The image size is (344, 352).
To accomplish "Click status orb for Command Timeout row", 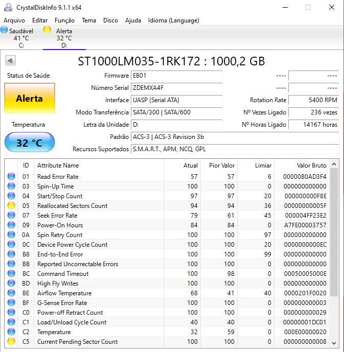I will (11, 273).
